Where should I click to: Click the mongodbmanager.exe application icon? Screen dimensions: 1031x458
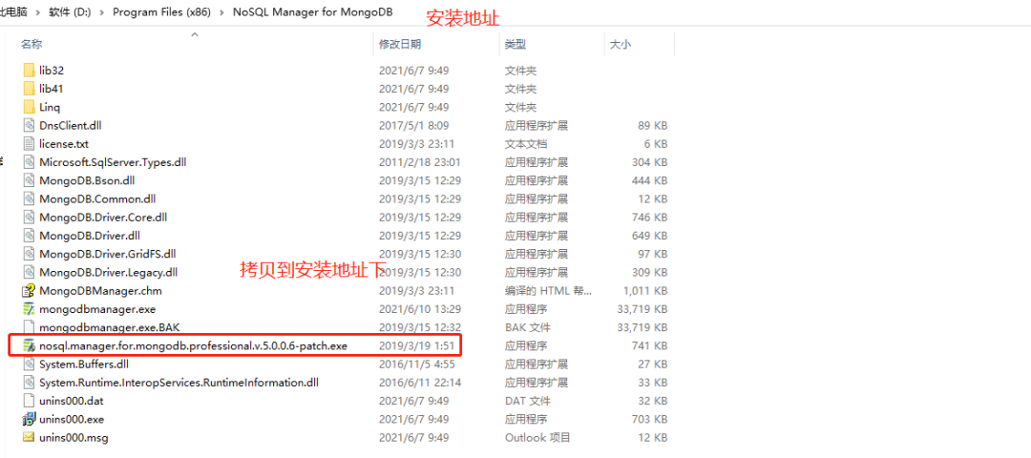pos(29,309)
